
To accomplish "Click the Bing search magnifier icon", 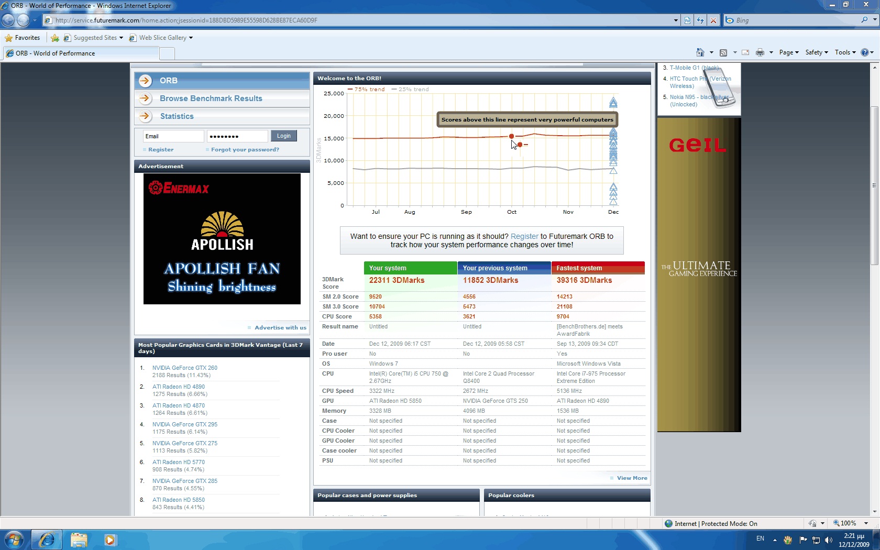I will click(x=864, y=20).
